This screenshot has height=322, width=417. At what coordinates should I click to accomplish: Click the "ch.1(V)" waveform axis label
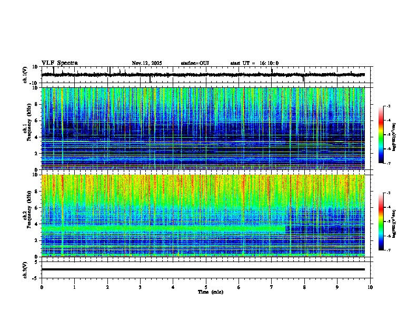pyautogui.click(x=25, y=75)
